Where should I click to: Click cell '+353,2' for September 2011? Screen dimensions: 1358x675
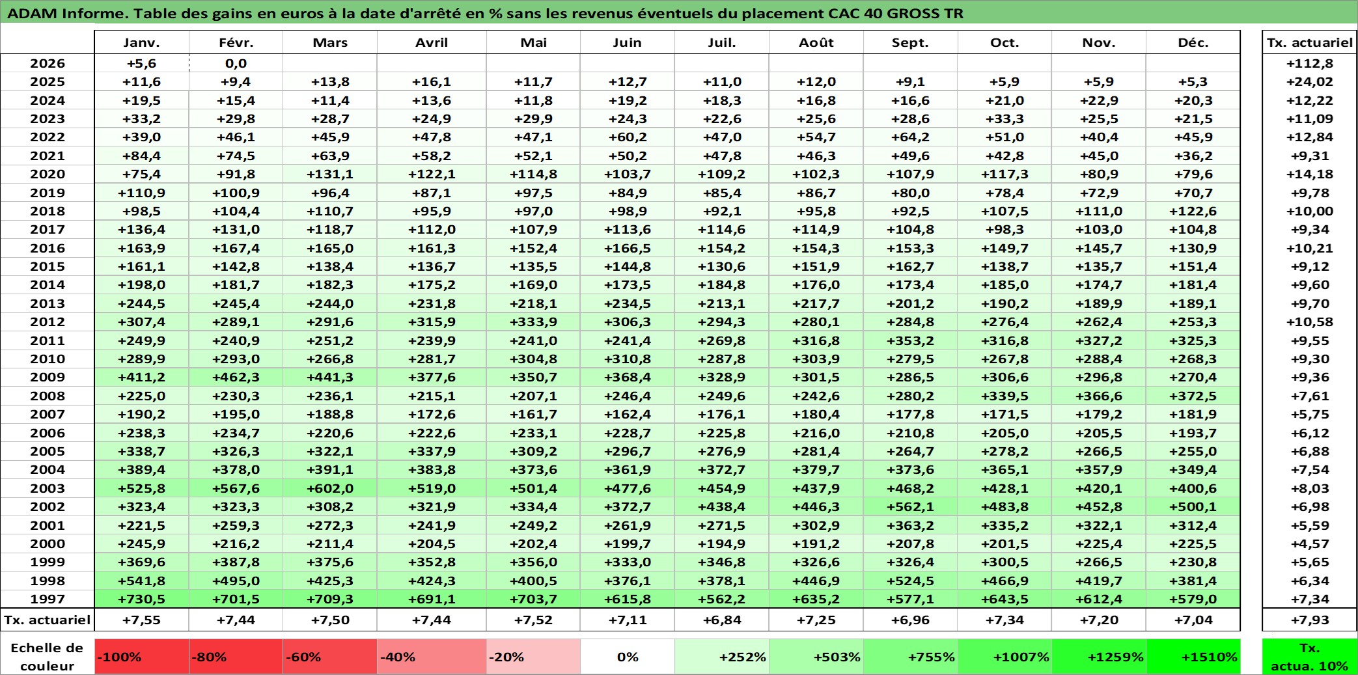(910, 340)
